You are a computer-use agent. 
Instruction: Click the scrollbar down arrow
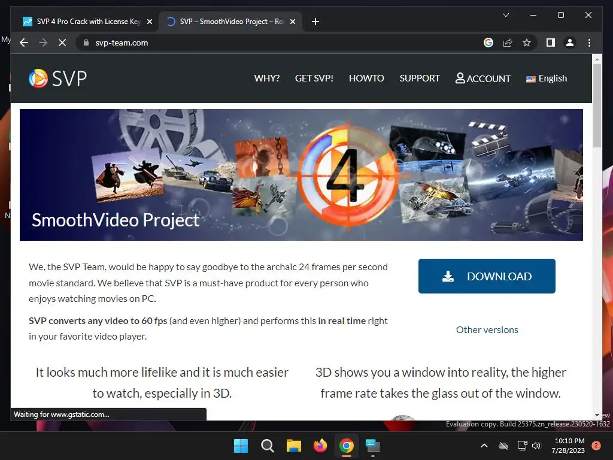point(597,414)
